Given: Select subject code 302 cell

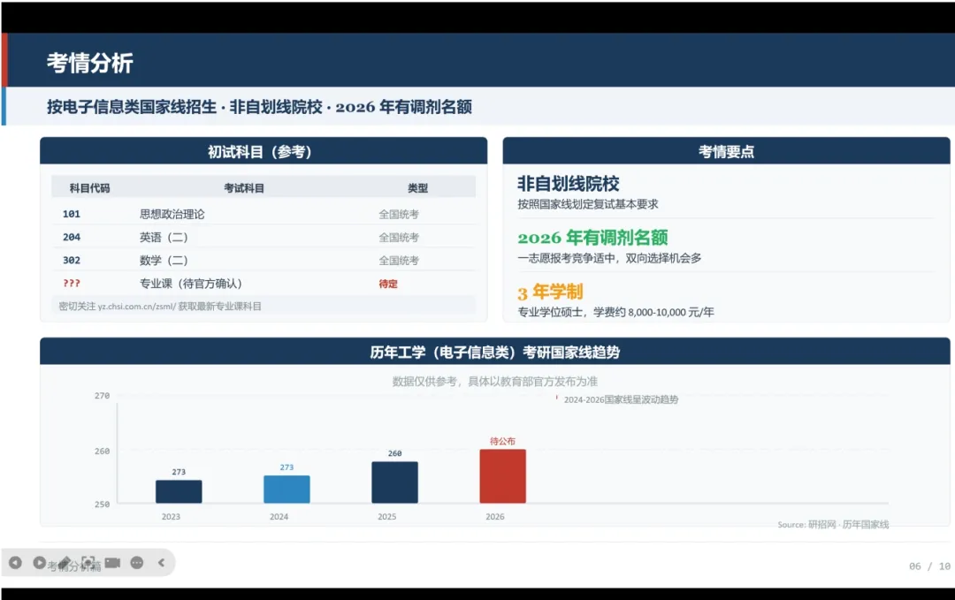Looking at the screenshot, I should tap(72, 261).
